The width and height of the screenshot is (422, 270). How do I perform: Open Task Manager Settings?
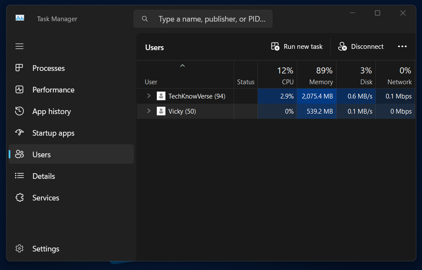45,249
